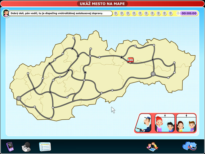This screenshot has width=205, height=154.
Task: Open the numbered list window icon
Action: [x=45, y=147]
